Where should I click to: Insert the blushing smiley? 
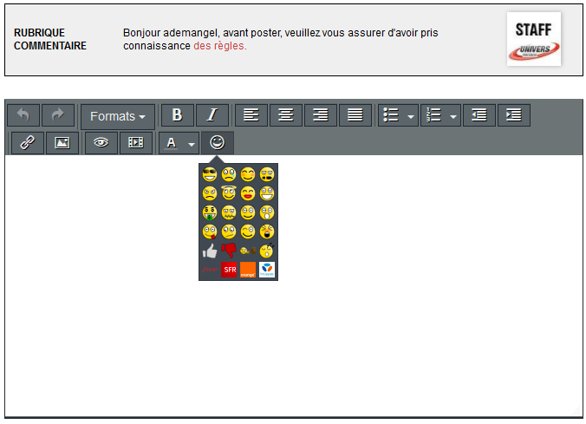point(248,174)
